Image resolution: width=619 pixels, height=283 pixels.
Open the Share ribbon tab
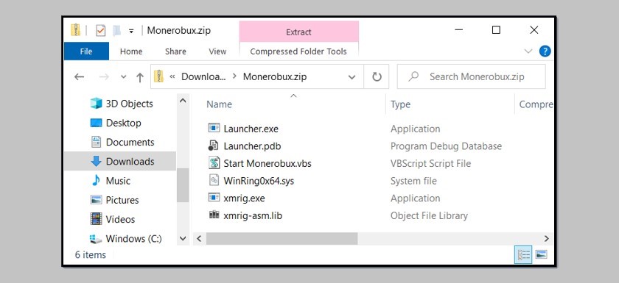tap(175, 51)
